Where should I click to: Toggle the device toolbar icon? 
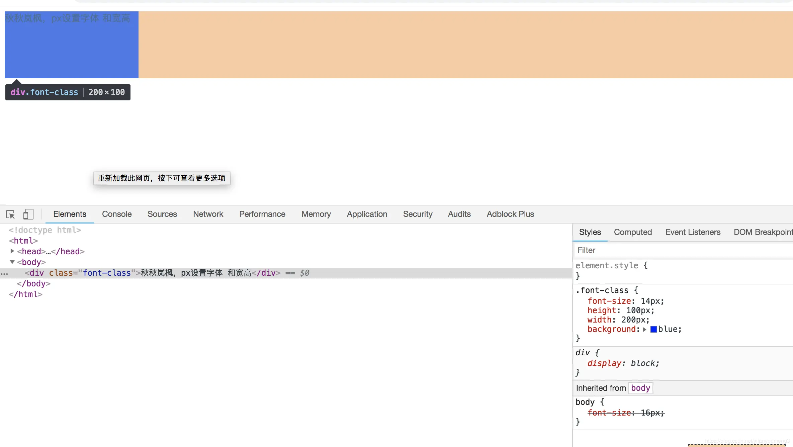click(28, 214)
